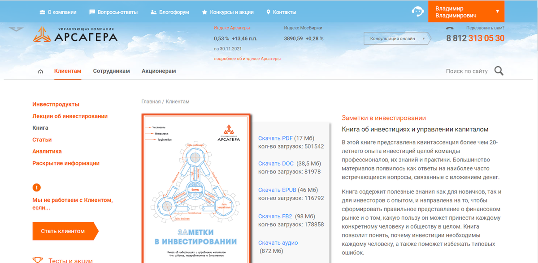Screen dimensions: 538x263
Task: Click the map pin icon beside Контакты
Action: tap(269, 12)
